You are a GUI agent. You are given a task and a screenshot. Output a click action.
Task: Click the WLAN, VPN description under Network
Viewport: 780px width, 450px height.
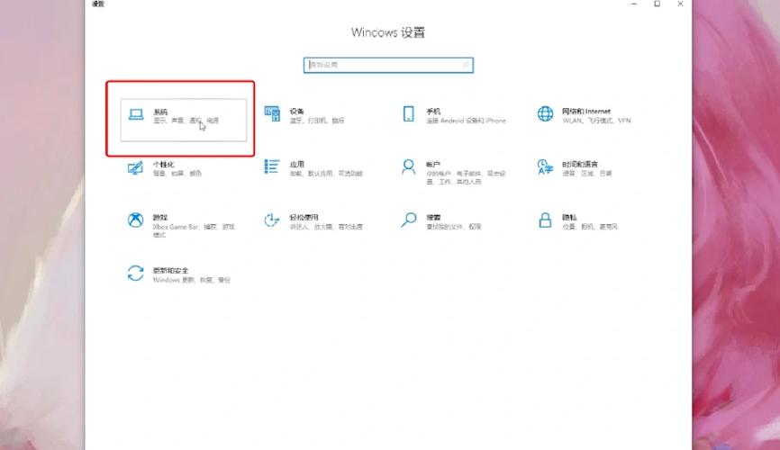point(596,121)
